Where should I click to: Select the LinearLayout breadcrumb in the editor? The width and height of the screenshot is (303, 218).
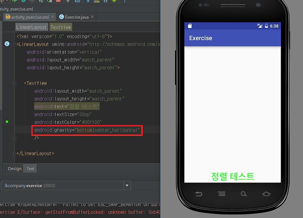click(x=32, y=27)
